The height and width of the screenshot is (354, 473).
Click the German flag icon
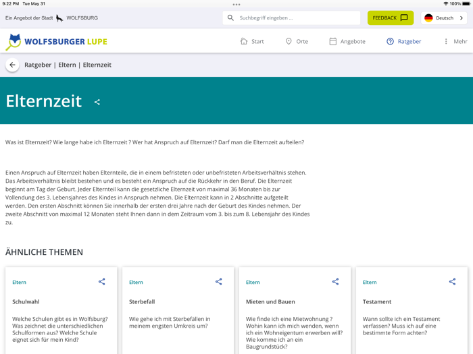click(x=428, y=18)
